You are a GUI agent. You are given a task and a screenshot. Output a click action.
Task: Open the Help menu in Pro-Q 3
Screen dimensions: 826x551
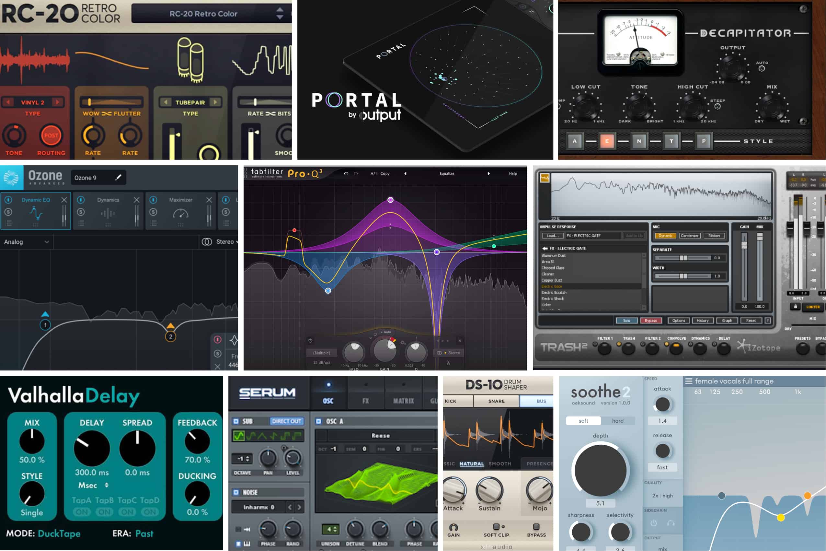[x=512, y=173]
